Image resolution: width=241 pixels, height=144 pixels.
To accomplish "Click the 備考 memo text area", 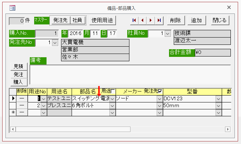I will pyautogui.click(x=130, y=74).
